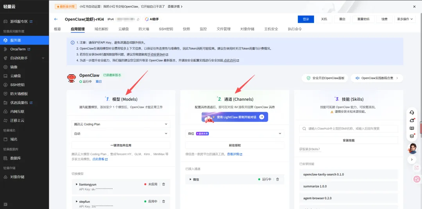Go back with the left arrow
The height and width of the screenshot is (209, 422).
[x=56, y=19]
